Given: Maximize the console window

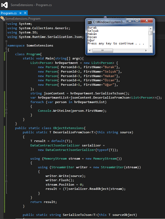Looking at the screenshot, I should (x=137, y=21).
